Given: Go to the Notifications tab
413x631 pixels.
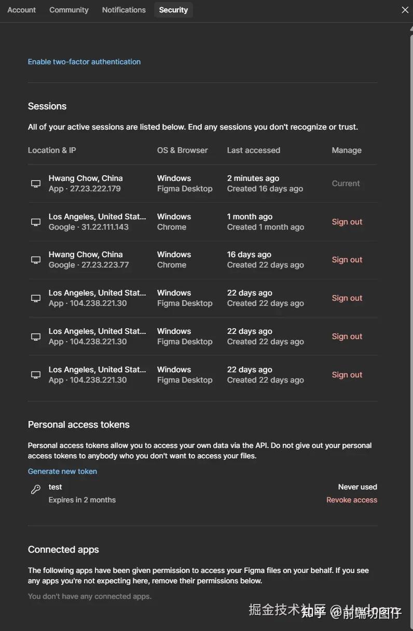Looking at the screenshot, I should coord(124,10).
